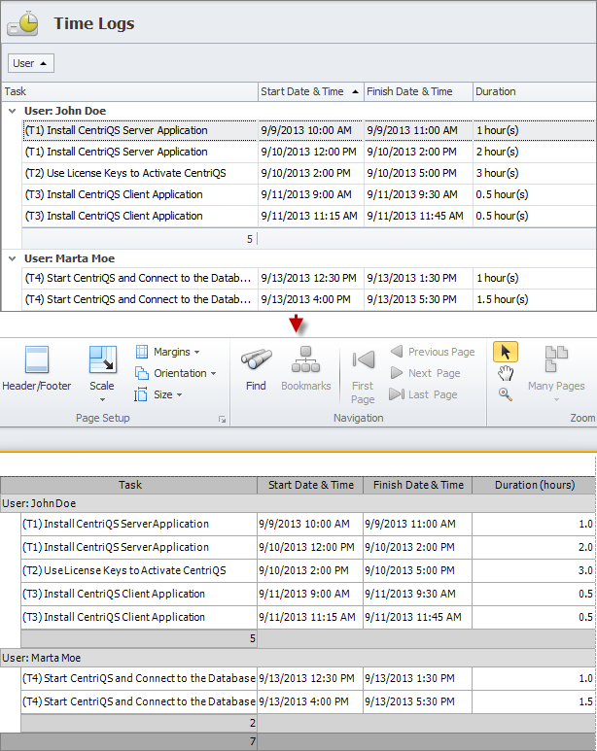Sort by the Task column header
The image size is (597, 751).
pos(130,91)
